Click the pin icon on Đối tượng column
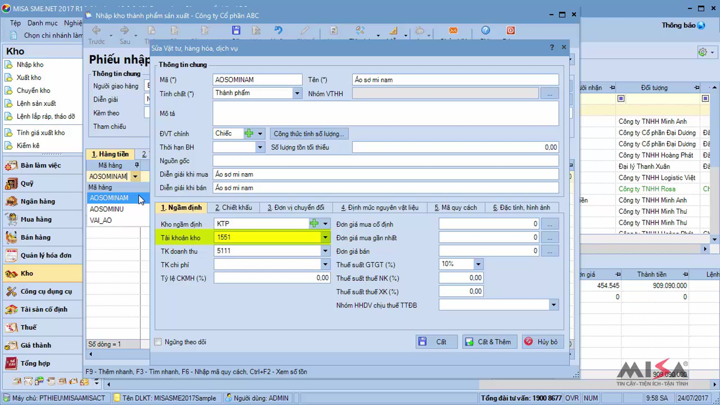 pyautogui.click(x=697, y=88)
